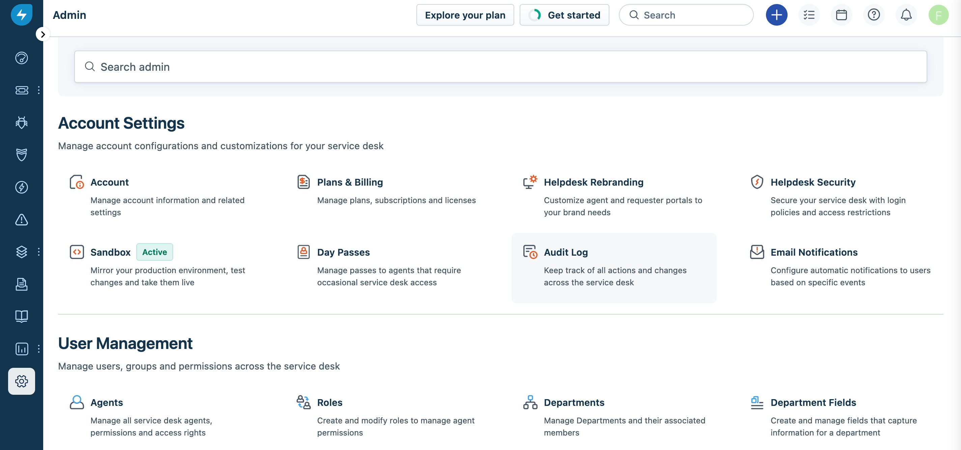Viewport: 961px width, 450px height.
Task: Open the Problems bug icon in sidebar
Action: tap(21, 123)
